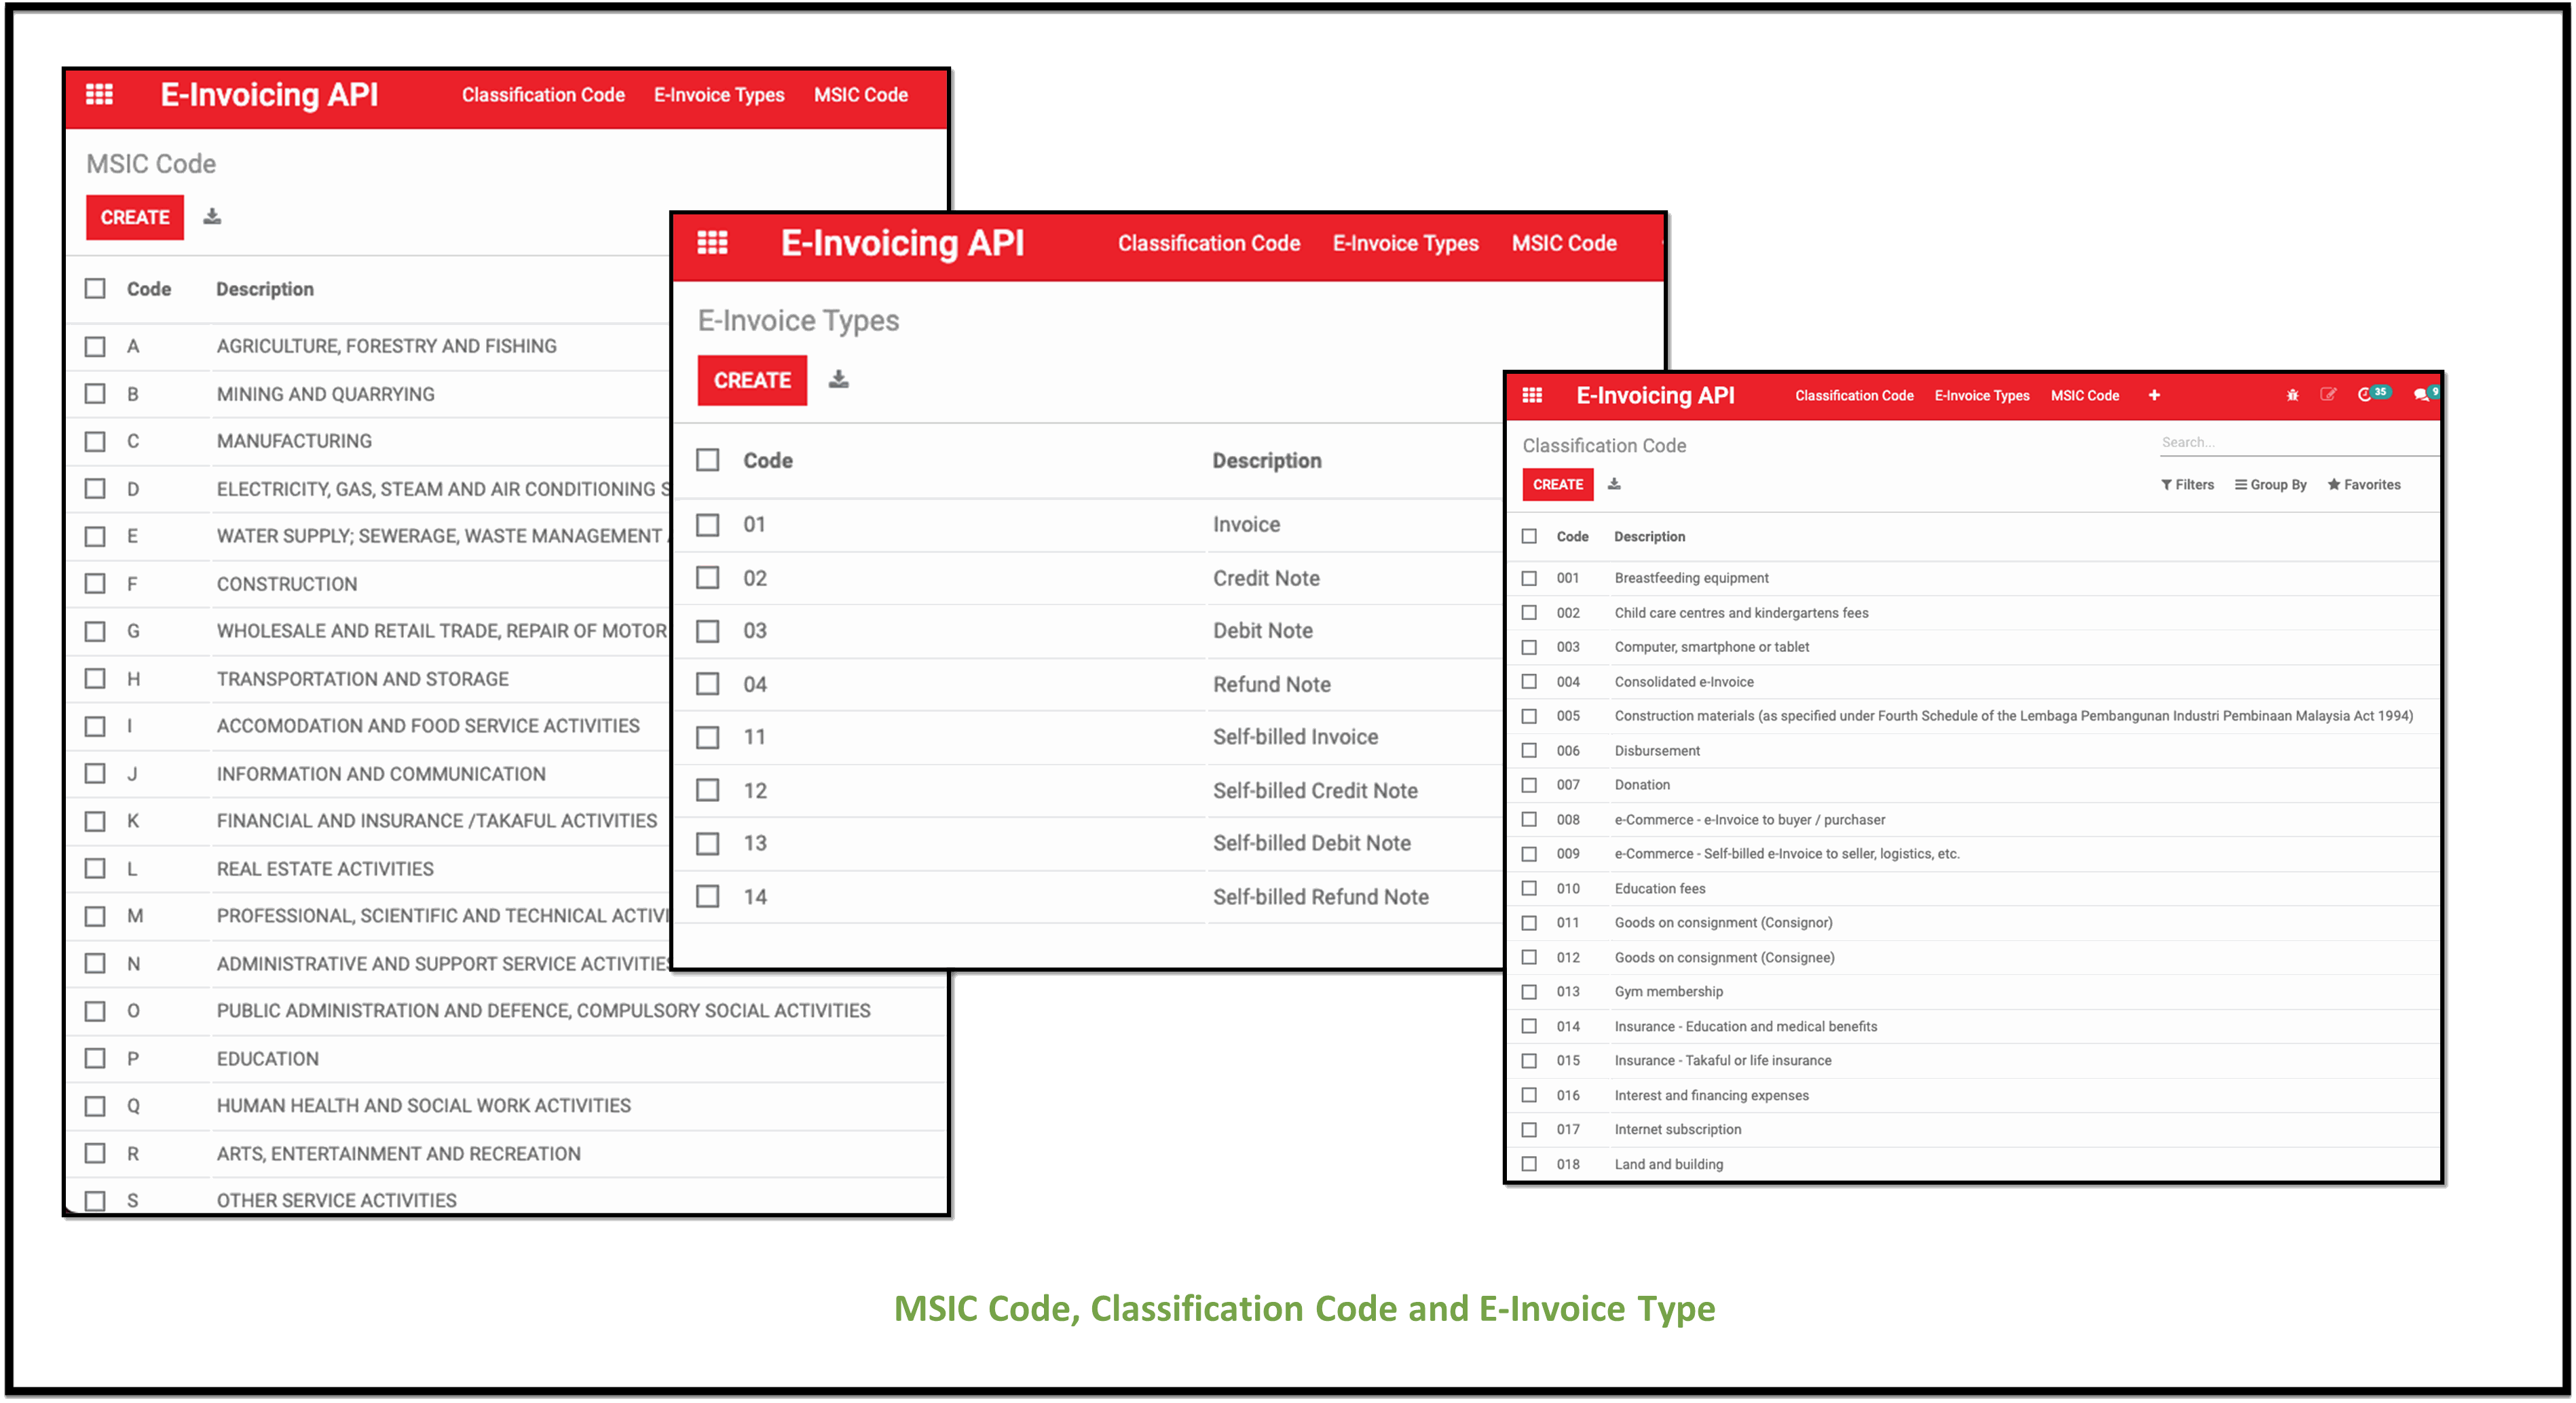This screenshot has height=1403, width=2576.
Task: Click export download icon in E-Invoice Types window
Action: 838,380
